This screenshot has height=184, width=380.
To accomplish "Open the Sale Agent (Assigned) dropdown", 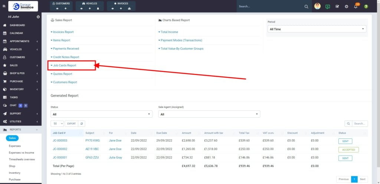I will (x=209, y=114).
